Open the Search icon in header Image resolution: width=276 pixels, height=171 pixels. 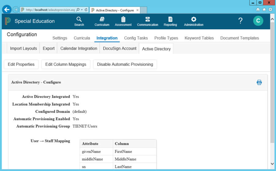79,20
